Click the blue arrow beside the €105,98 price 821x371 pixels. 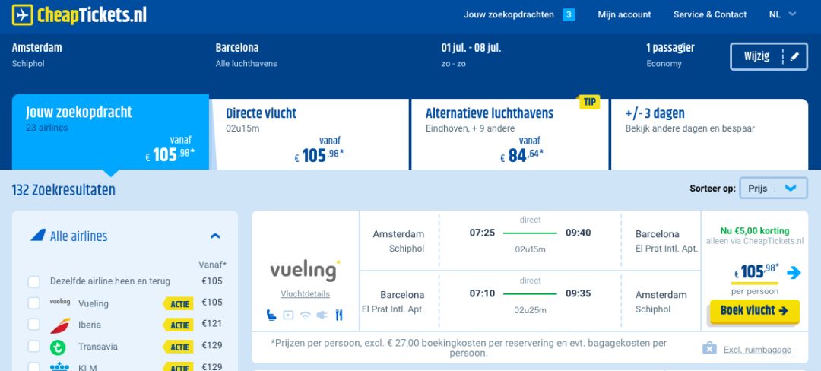click(794, 272)
